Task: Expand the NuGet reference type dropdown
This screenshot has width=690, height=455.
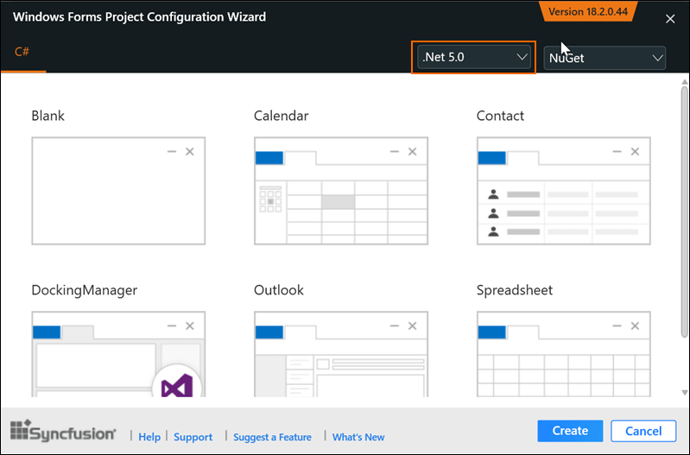Action: pos(605,58)
